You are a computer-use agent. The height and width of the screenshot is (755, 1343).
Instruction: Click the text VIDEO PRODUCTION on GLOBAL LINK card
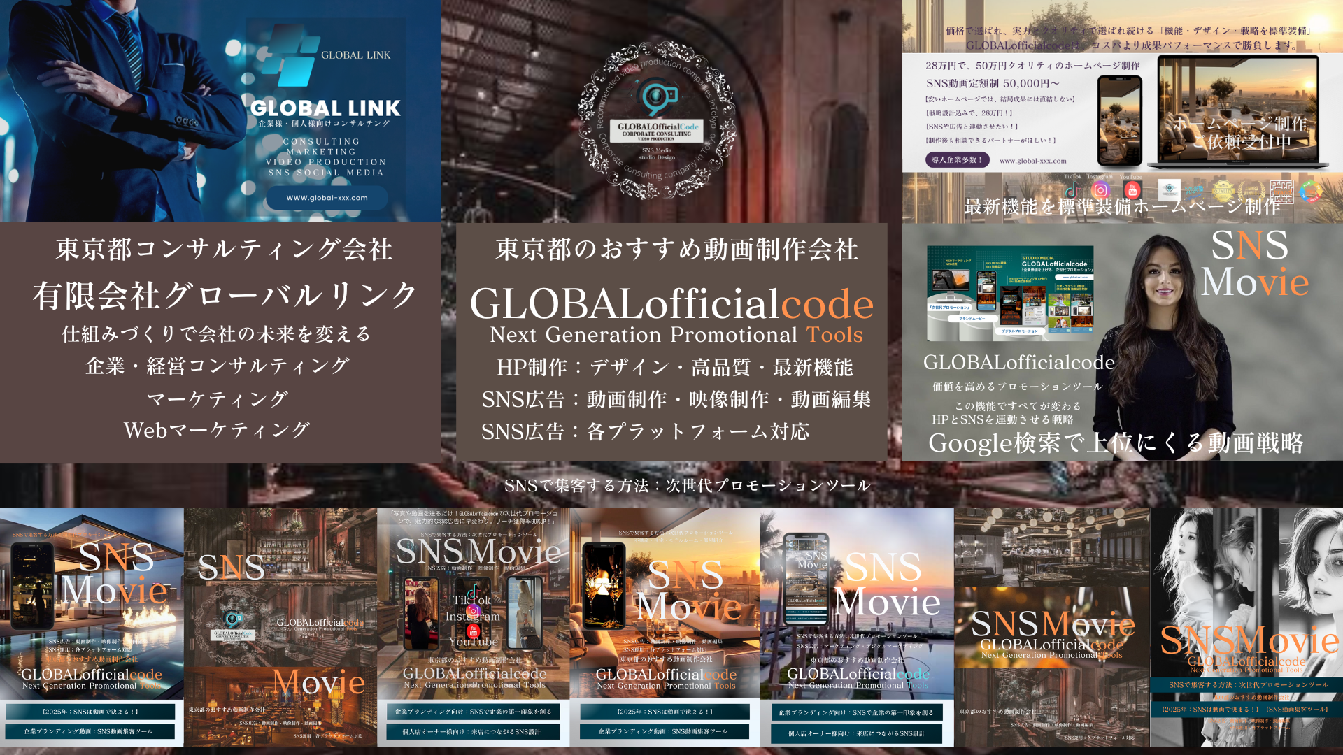point(325,162)
